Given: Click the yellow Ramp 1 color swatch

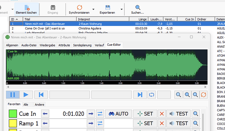Looking at the screenshot, I should pos(13,123).
